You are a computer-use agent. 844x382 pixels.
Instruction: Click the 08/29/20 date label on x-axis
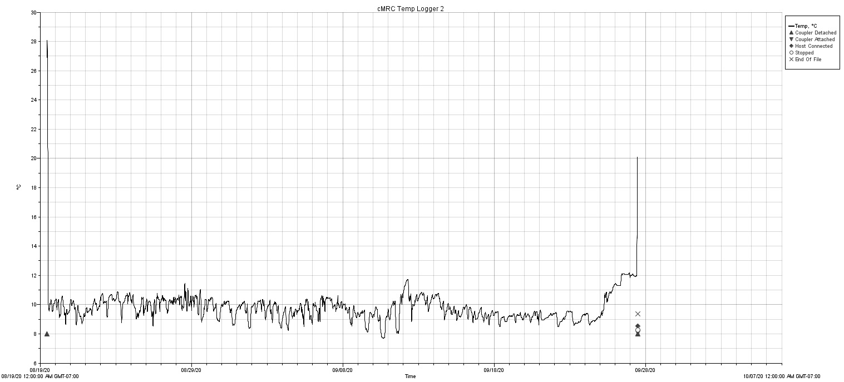point(191,370)
